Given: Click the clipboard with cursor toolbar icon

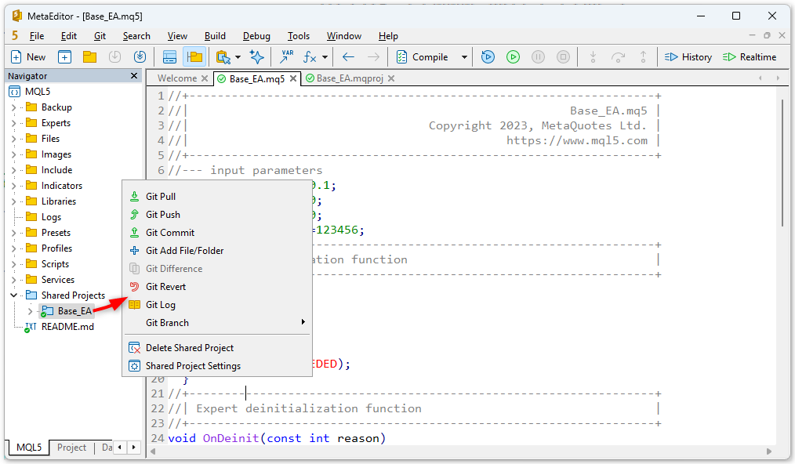Looking at the screenshot, I should click(x=223, y=57).
